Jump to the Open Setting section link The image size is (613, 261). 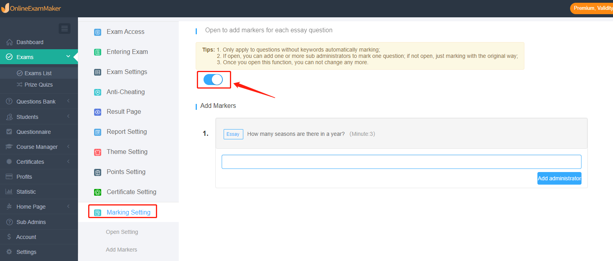[122, 232]
